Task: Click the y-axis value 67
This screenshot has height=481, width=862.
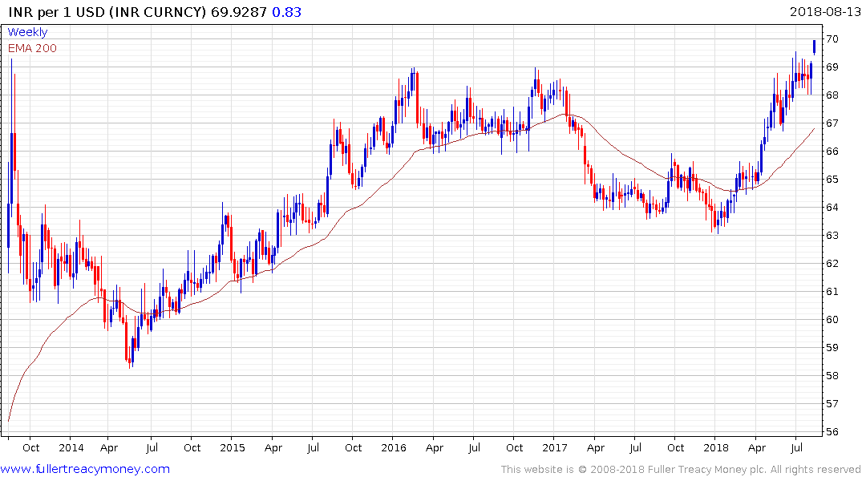Action: click(x=832, y=123)
